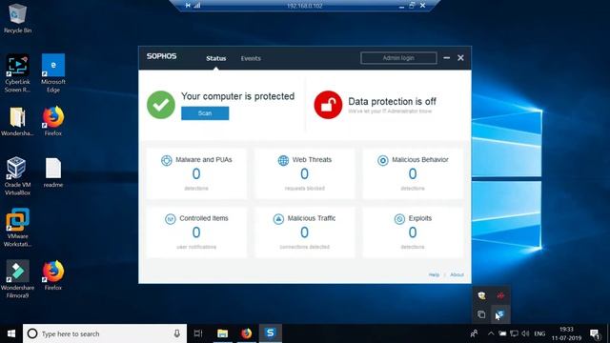The image size is (610, 343).
Task: Select the Recycle Bin desktop icon
Action: 17,18
